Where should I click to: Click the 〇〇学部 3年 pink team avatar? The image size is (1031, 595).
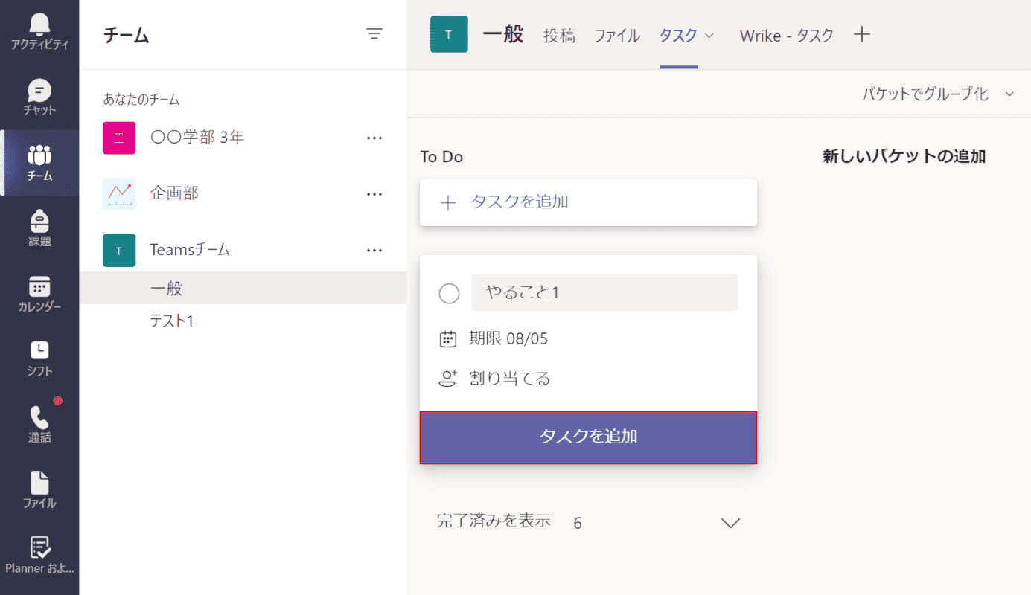pyautogui.click(x=119, y=138)
